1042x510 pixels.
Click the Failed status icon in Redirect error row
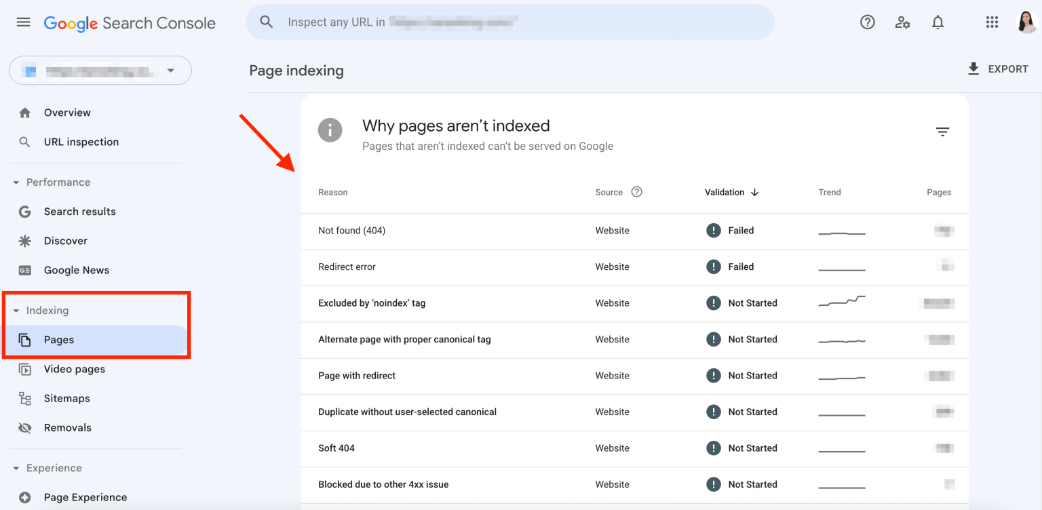[713, 267]
